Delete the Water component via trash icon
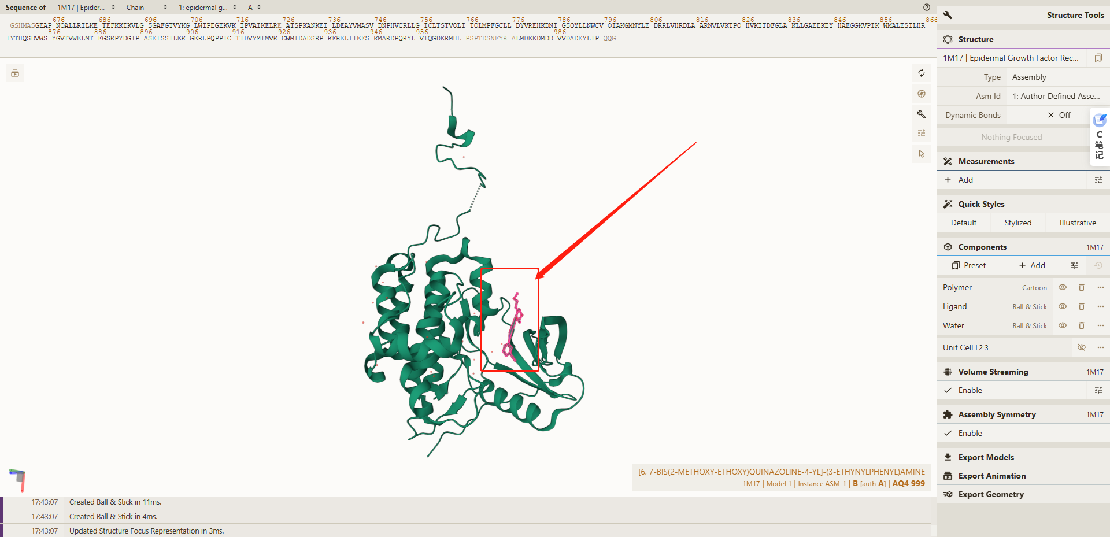This screenshot has height=537, width=1110. point(1081,325)
